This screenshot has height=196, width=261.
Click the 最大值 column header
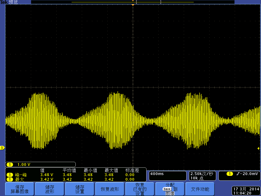coord(111,170)
